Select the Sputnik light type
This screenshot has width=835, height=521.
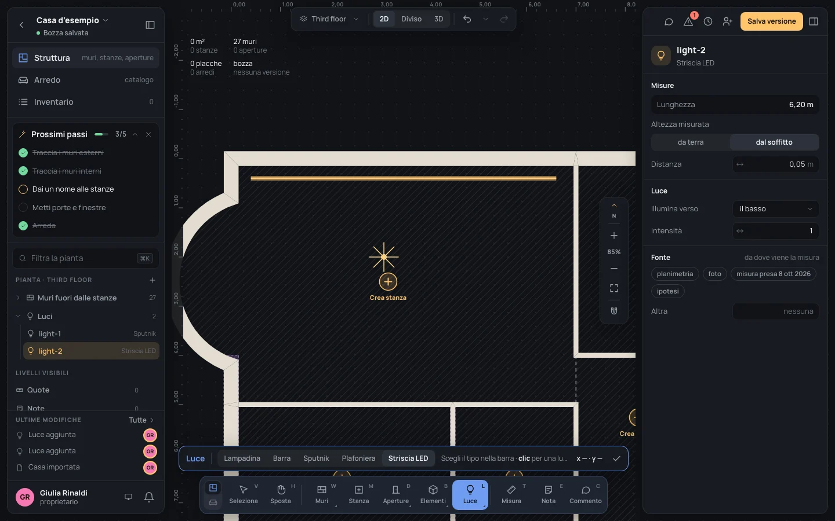[316, 458]
